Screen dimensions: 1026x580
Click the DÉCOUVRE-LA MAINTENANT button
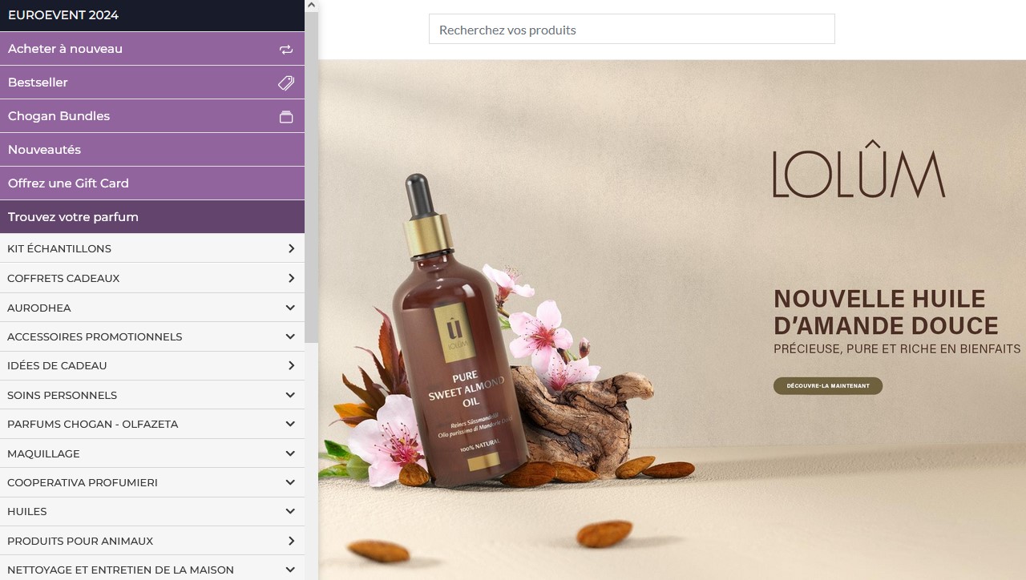point(828,386)
